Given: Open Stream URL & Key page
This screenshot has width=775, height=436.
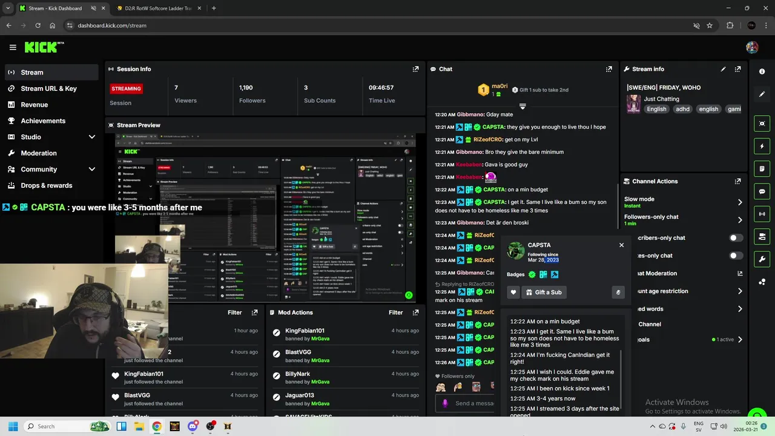Looking at the screenshot, I should coord(51,88).
